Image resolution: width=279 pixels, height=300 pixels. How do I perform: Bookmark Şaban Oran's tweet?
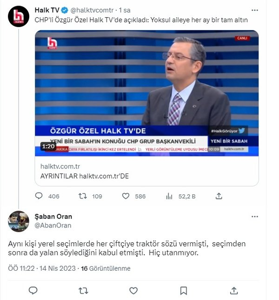[x=184, y=291]
